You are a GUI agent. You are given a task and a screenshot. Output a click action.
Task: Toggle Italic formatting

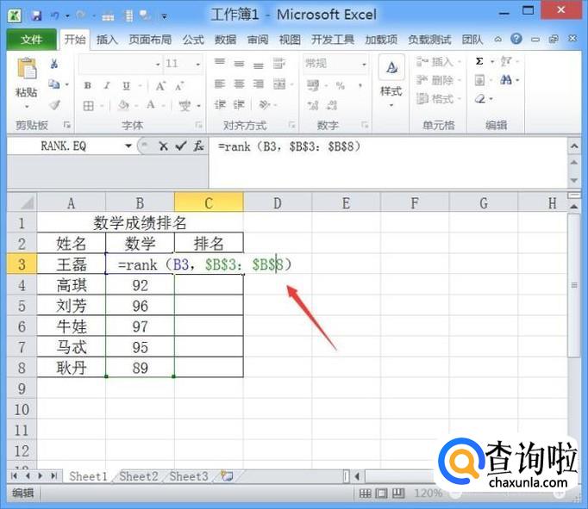tap(106, 85)
